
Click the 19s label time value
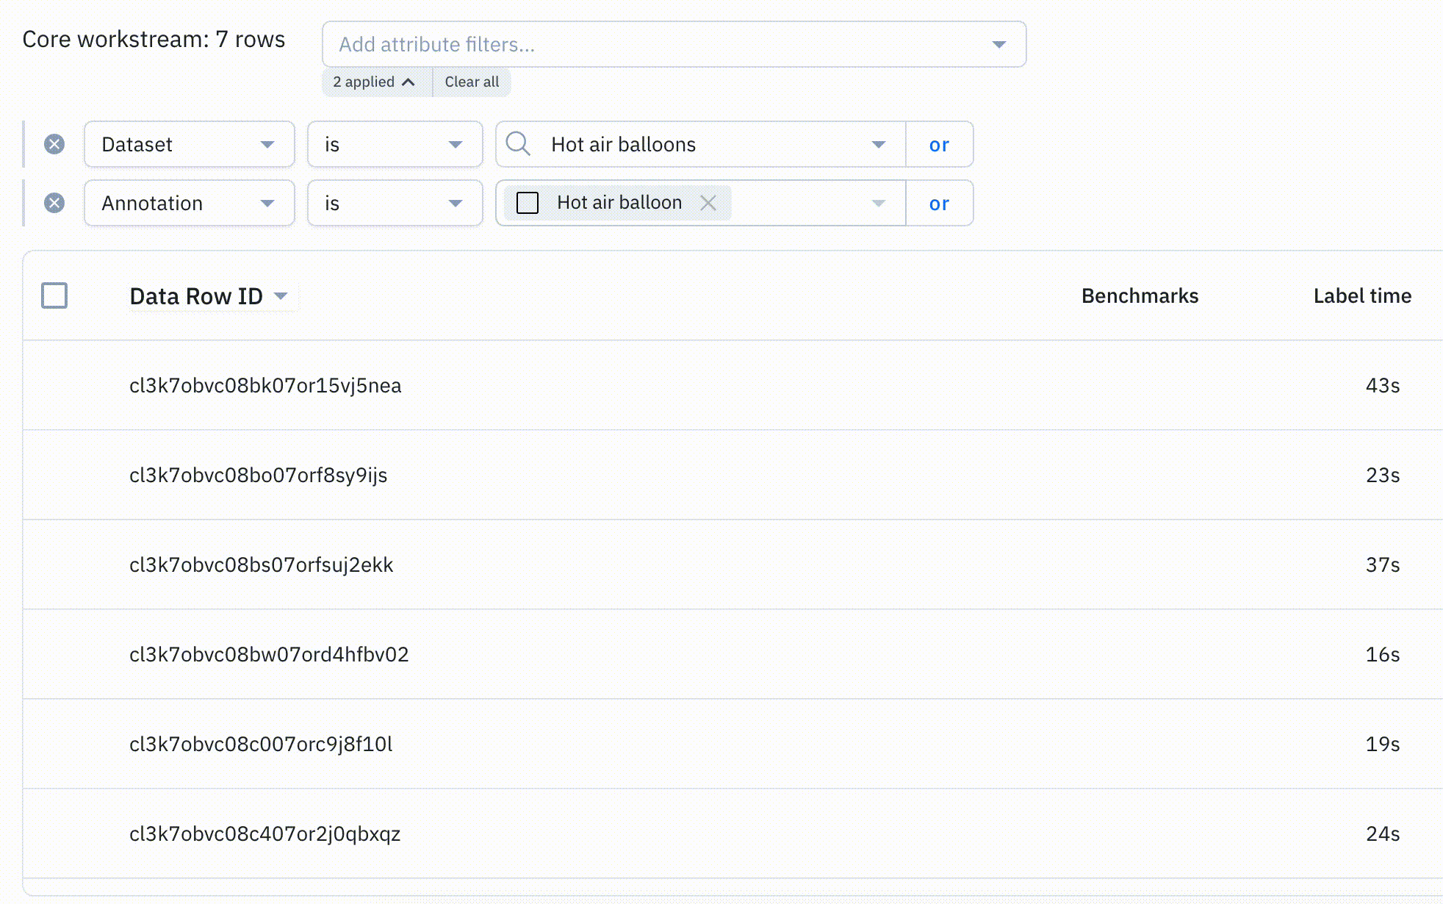1383,744
